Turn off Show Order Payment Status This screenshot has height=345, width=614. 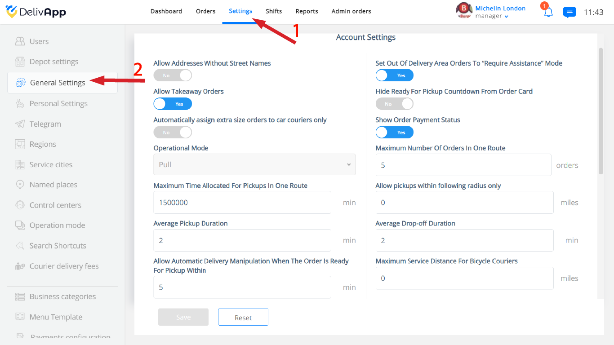(395, 132)
